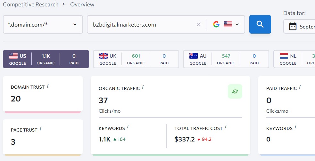
Task: Open Total Traffic Cost info icon
Action: 226,127
